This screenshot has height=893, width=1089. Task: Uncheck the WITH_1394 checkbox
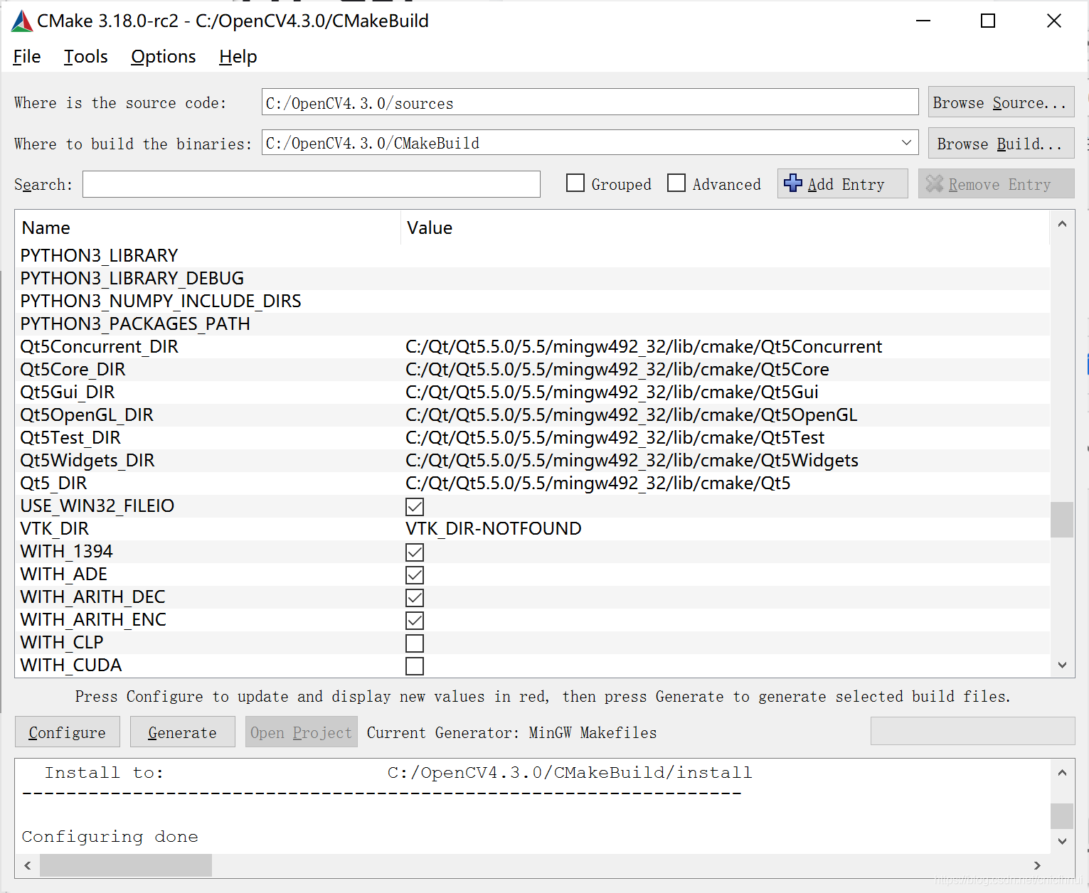pos(415,552)
